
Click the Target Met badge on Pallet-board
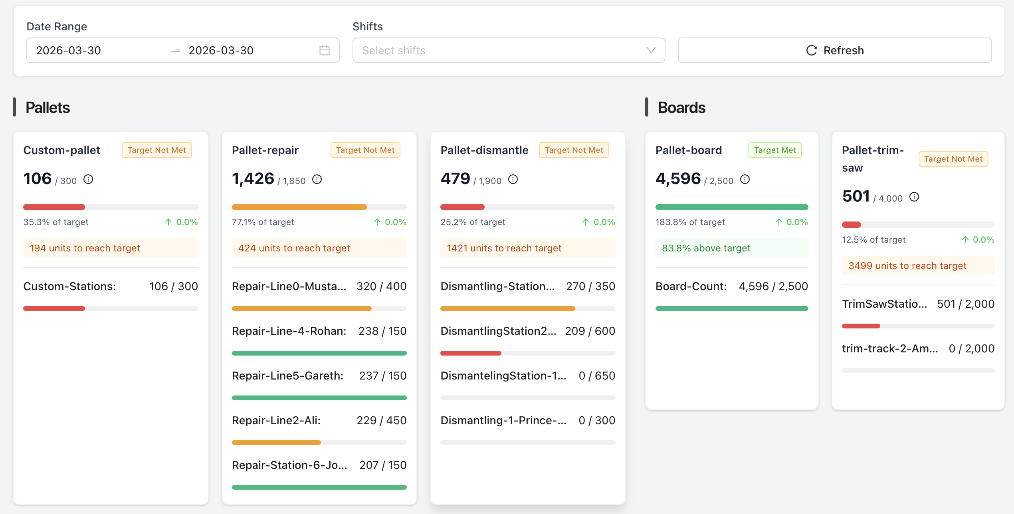pyautogui.click(x=774, y=150)
